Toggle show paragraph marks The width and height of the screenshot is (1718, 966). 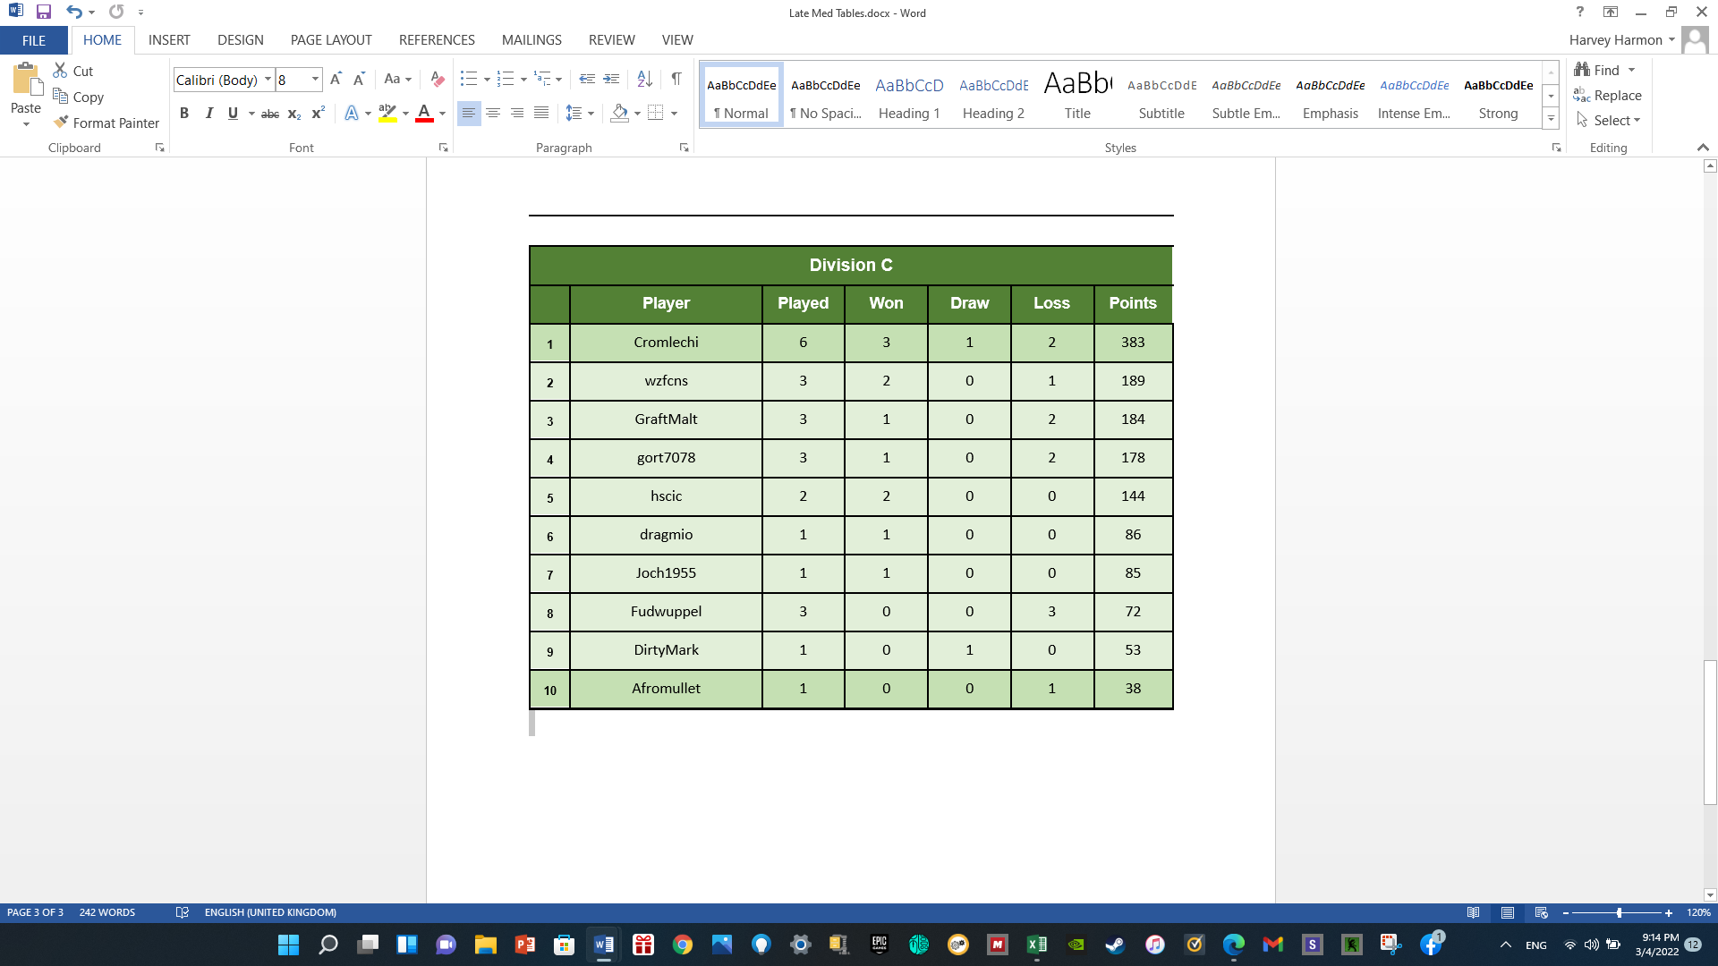click(676, 80)
